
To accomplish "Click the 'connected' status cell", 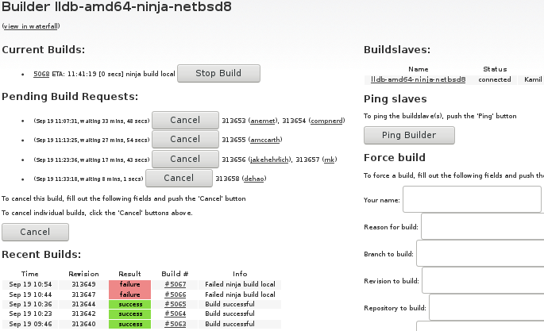I will [x=495, y=79].
